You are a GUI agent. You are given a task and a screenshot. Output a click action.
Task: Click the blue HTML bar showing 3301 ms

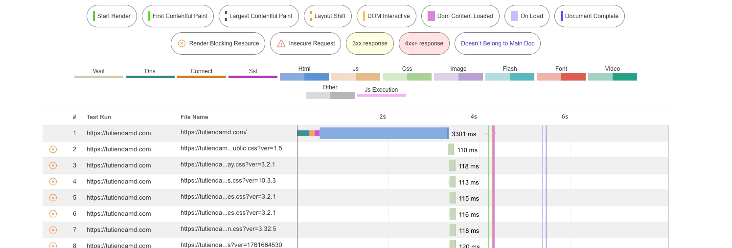(x=383, y=133)
